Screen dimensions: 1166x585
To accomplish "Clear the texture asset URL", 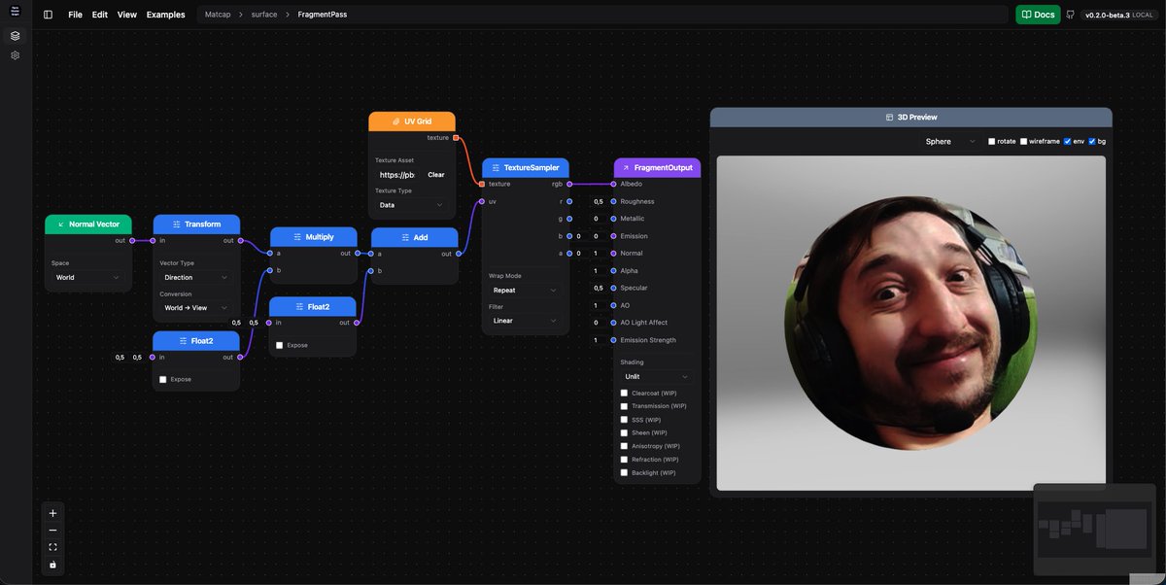I will coord(436,175).
